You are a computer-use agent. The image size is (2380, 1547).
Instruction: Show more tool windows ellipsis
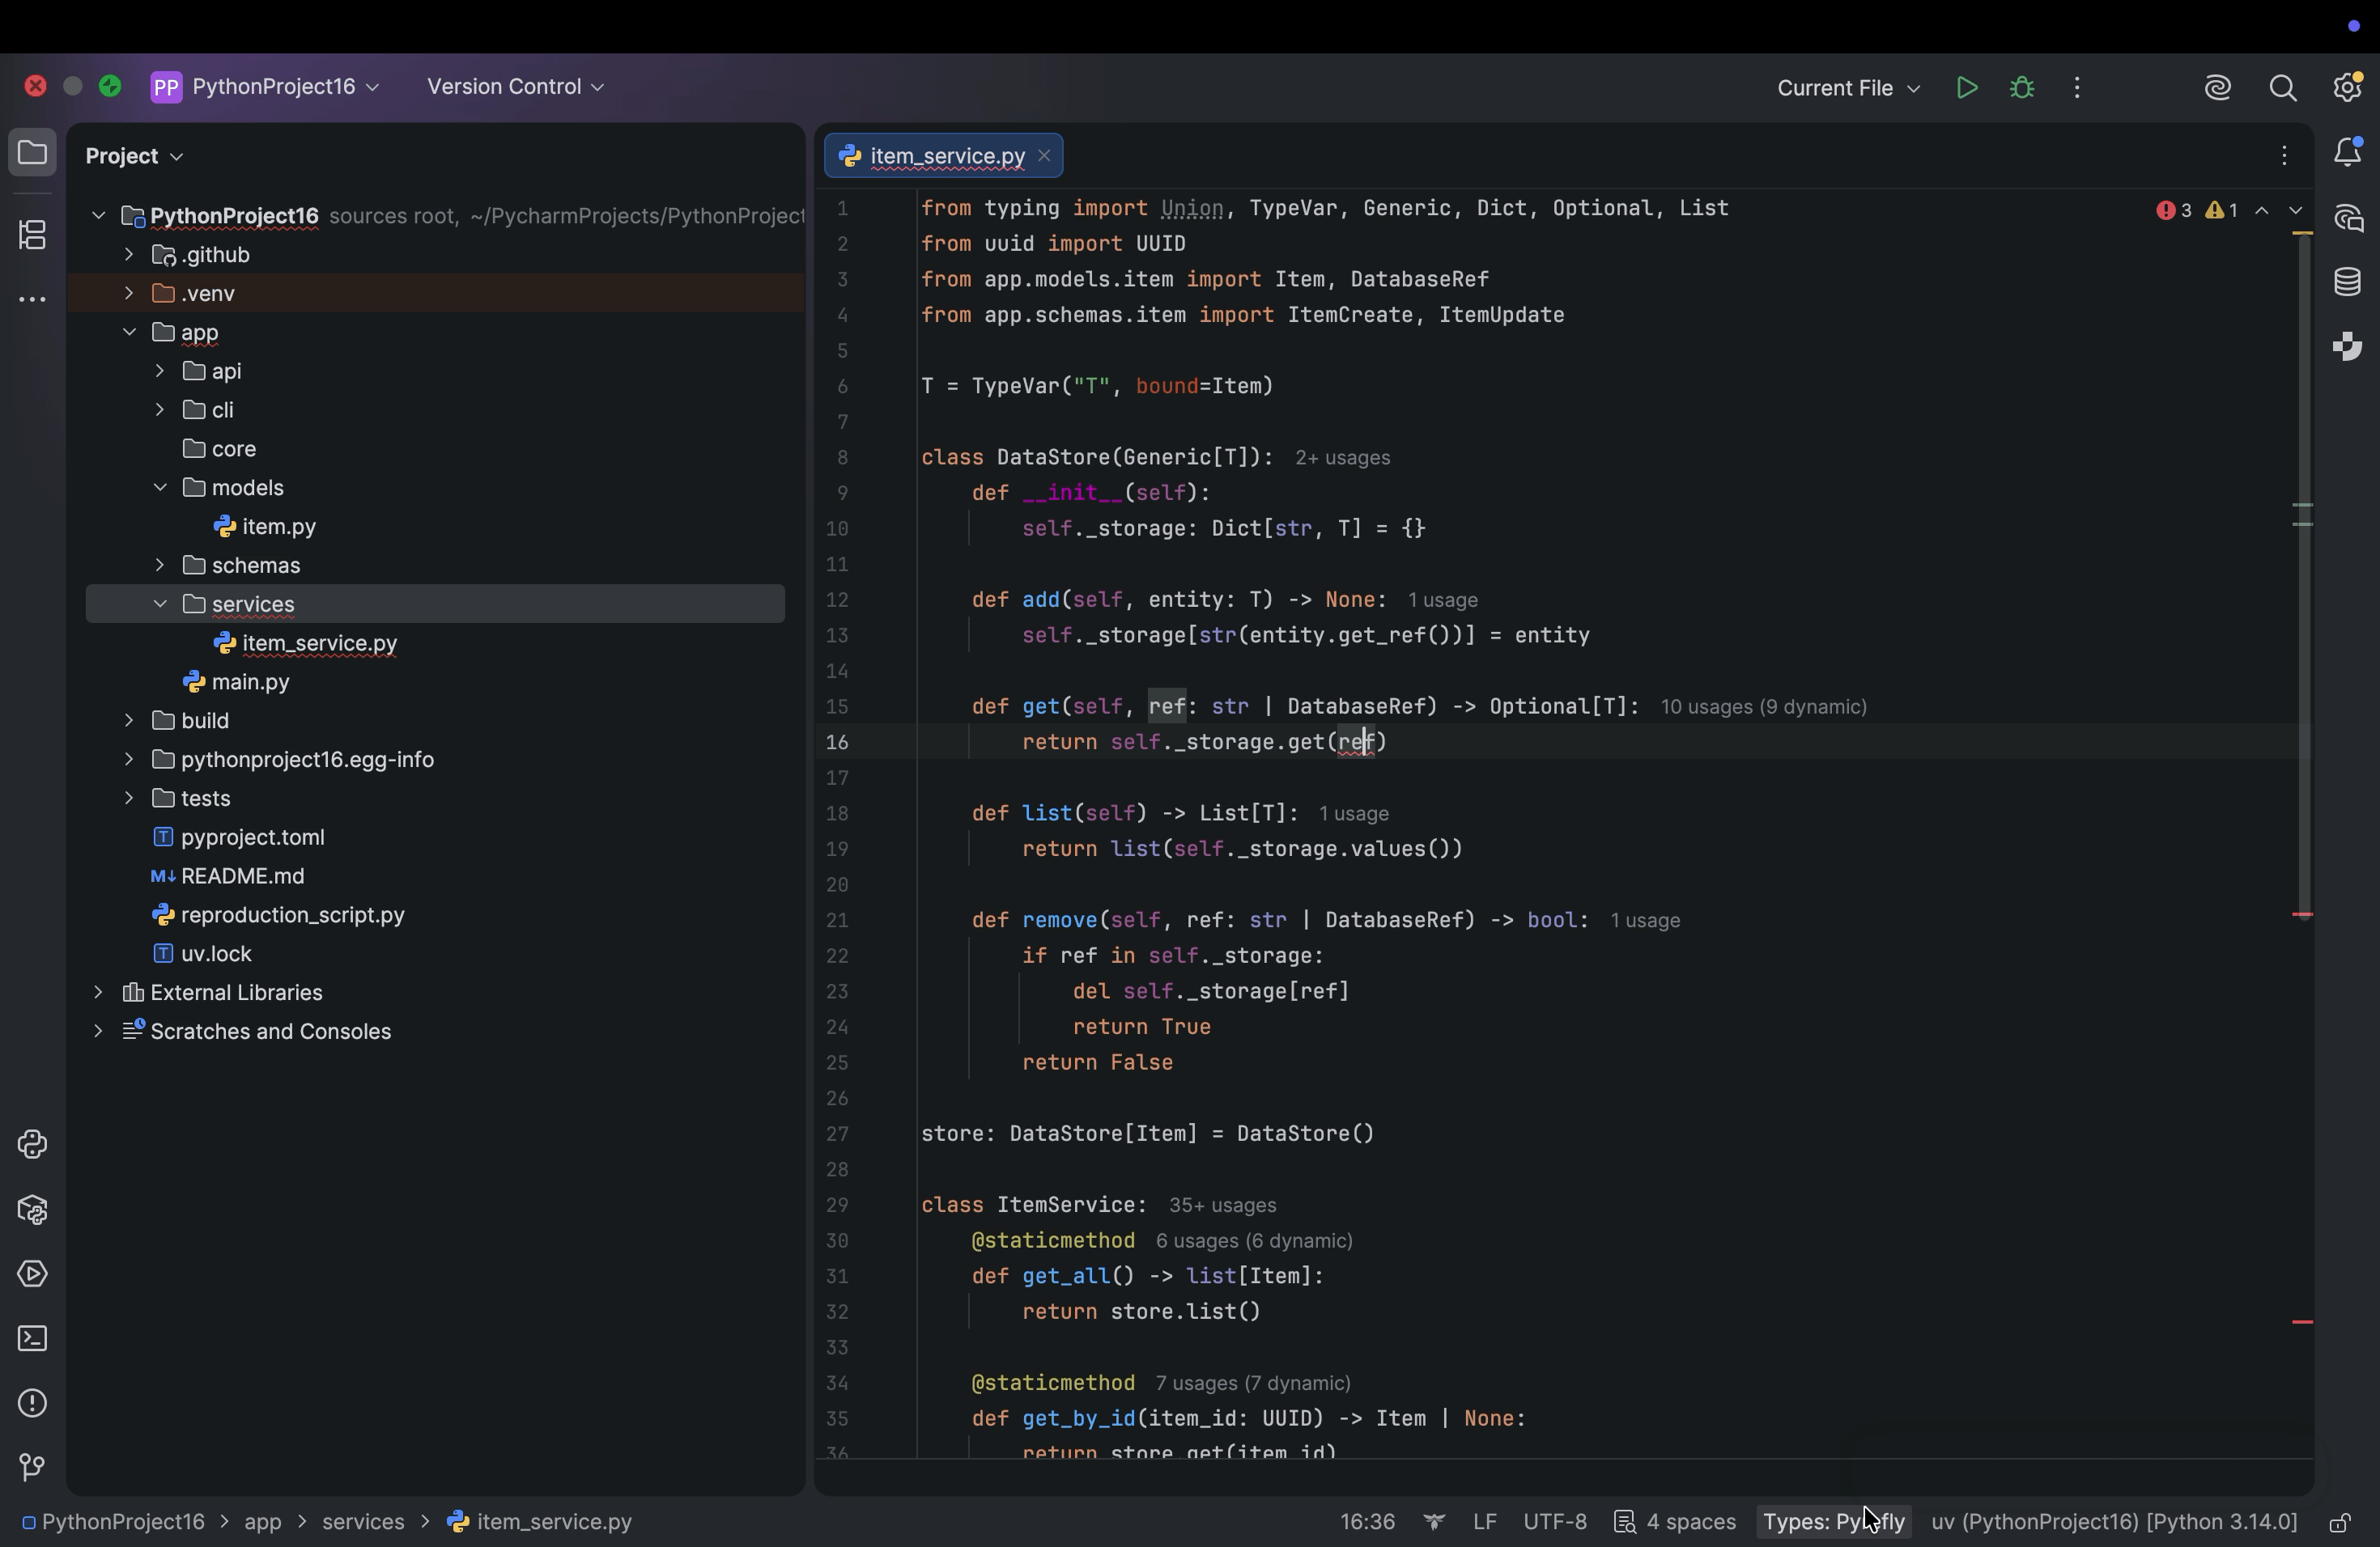click(32, 300)
